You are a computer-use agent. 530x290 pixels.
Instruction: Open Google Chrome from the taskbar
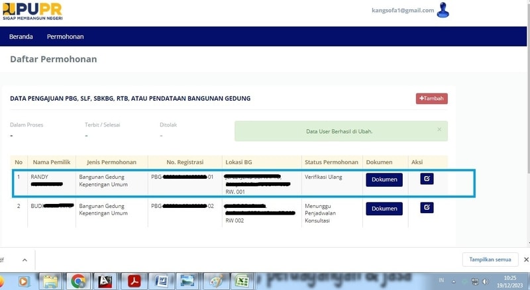pyautogui.click(x=79, y=281)
